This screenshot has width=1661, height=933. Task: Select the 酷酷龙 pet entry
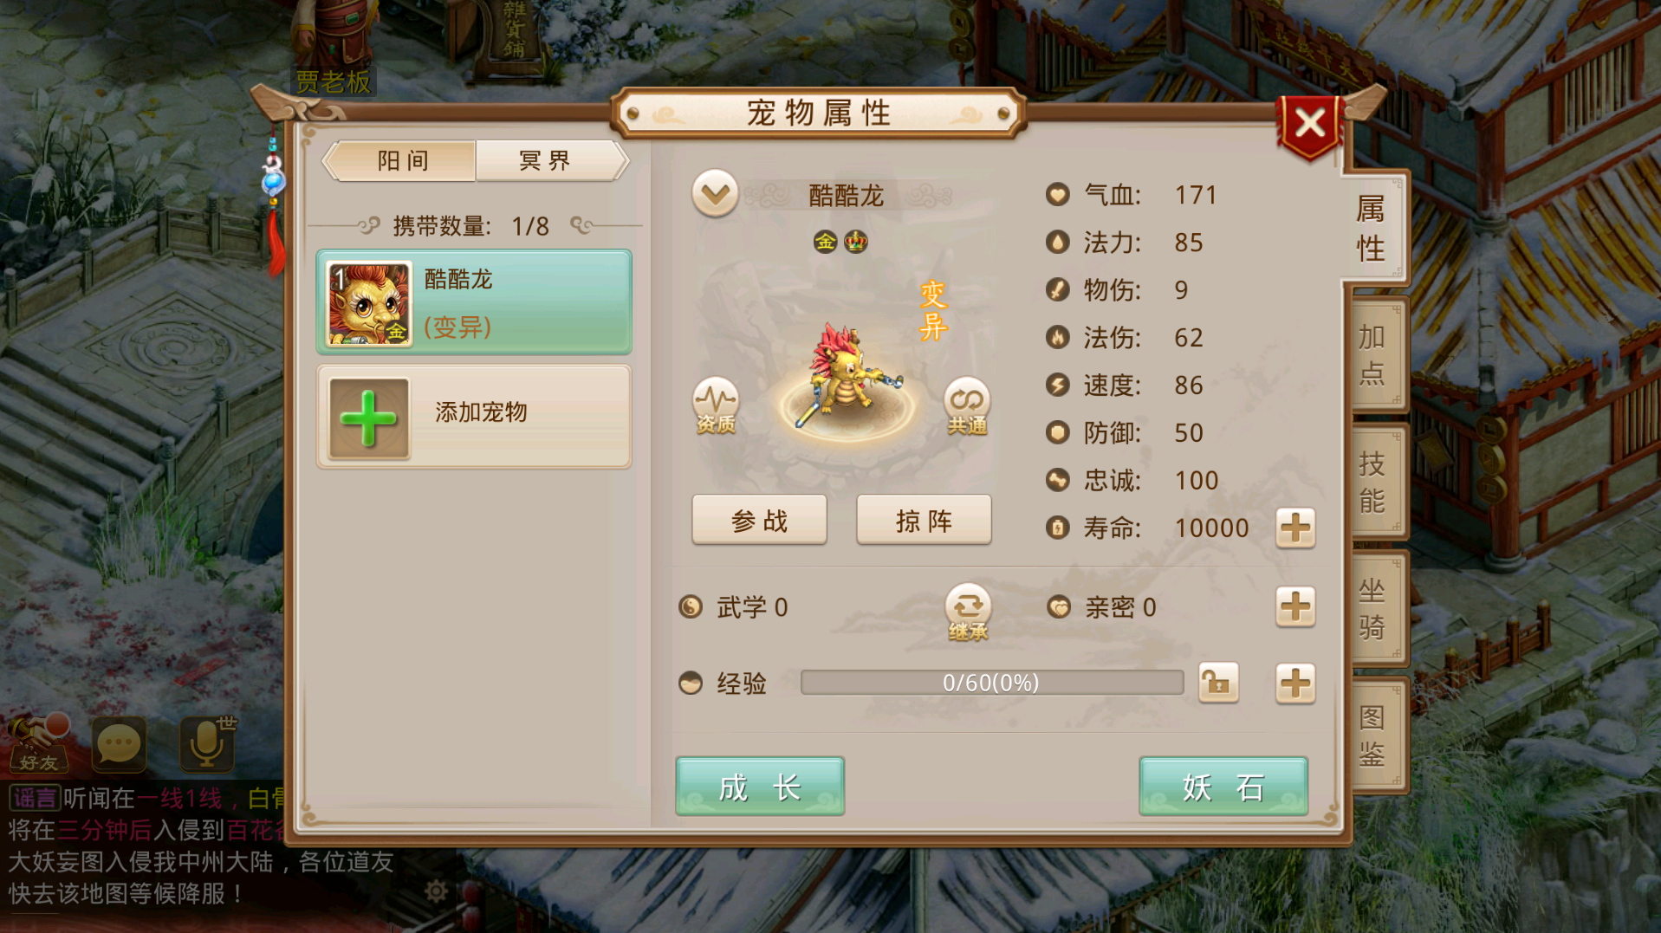click(474, 302)
